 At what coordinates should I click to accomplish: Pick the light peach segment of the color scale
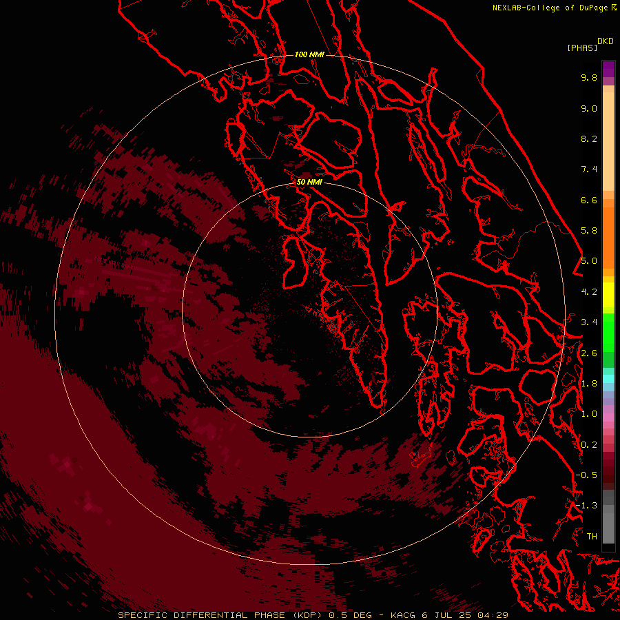608,141
